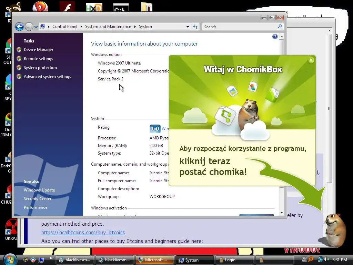Click the Service Pack 2 text
This screenshot has width=353, height=265.
coord(111,79)
